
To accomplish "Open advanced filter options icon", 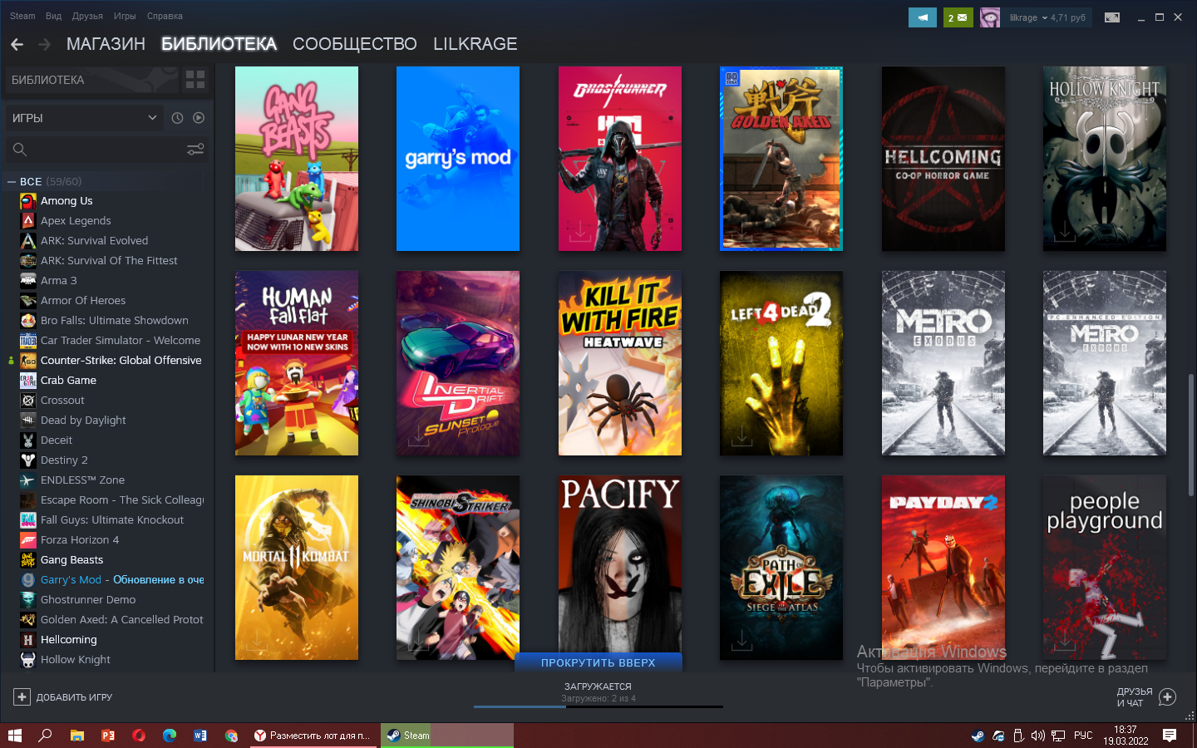I will (195, 150).
